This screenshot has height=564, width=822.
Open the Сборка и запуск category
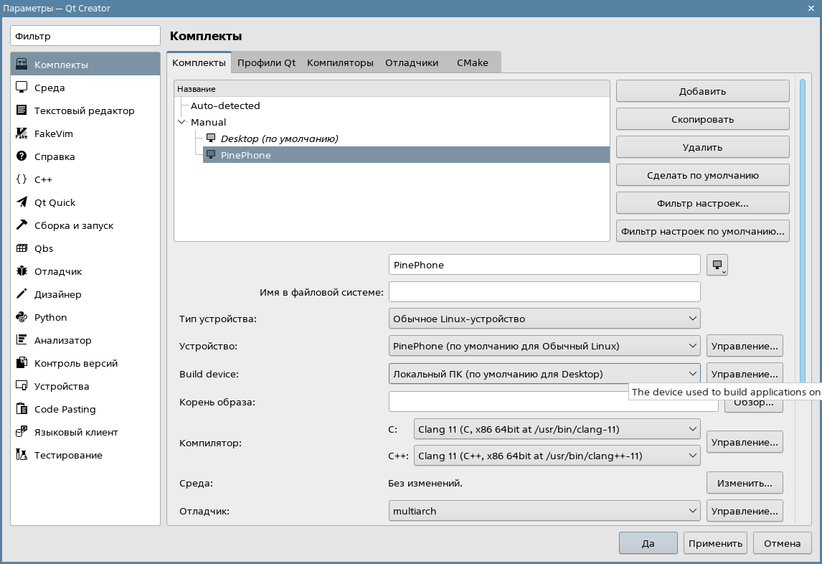73,225
